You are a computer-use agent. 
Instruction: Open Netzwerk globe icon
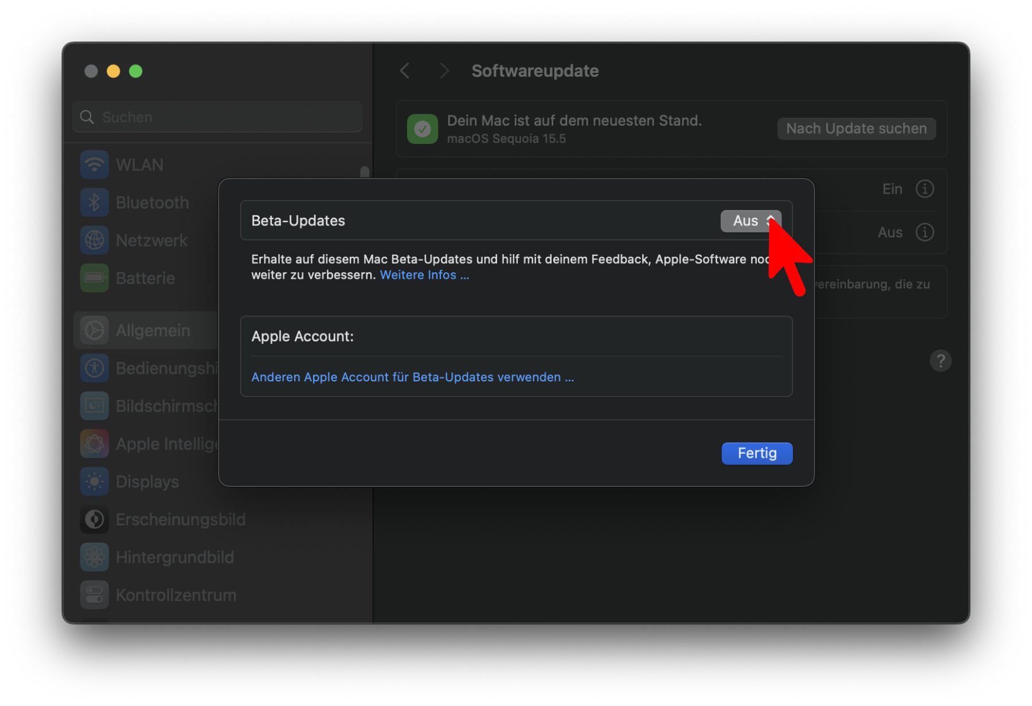coord(95,240)
